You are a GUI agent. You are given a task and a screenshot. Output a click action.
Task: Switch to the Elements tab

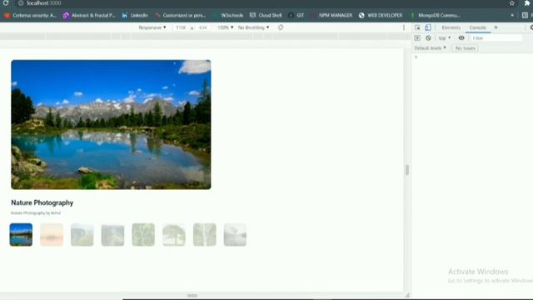coord(451,27)
